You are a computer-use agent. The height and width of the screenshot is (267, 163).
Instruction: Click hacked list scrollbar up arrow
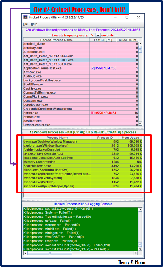pos(140,44)
